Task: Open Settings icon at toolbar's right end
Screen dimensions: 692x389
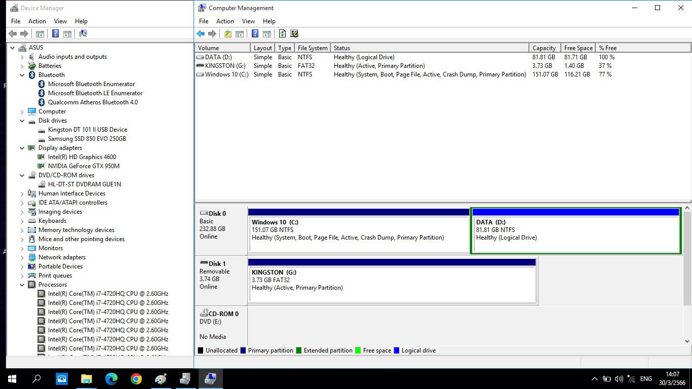Action: click(x=294, y=33)
